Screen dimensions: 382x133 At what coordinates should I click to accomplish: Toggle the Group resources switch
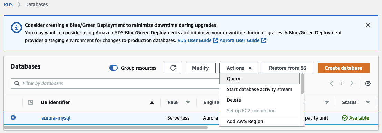pos(113,68)
